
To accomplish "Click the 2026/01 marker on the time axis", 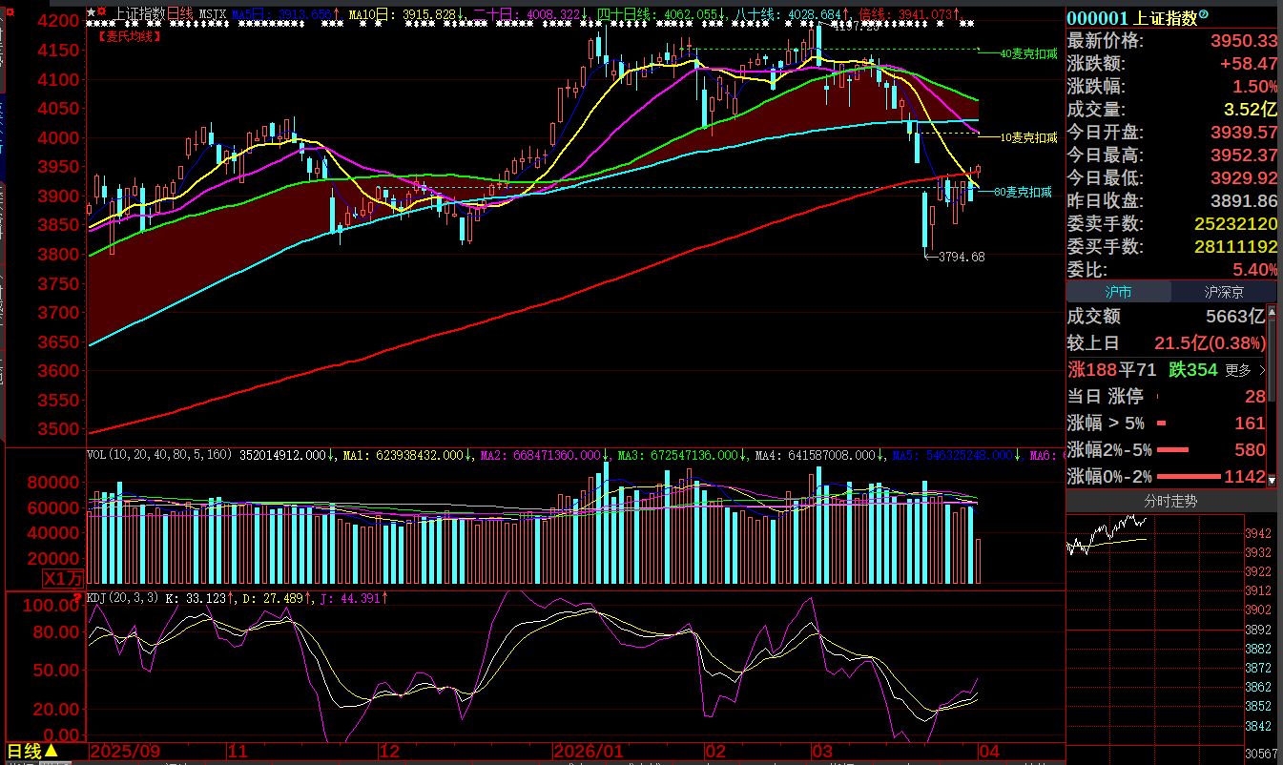I will pyautogui.click(x=589, y=752).
